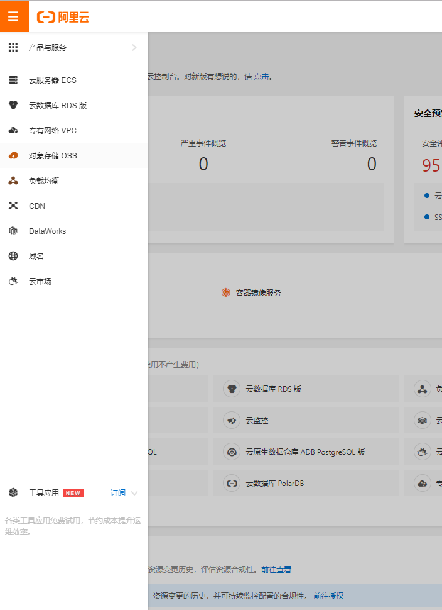Click the RDS icon in product grid
Viewport: 442px width, 610px height.
232,389
